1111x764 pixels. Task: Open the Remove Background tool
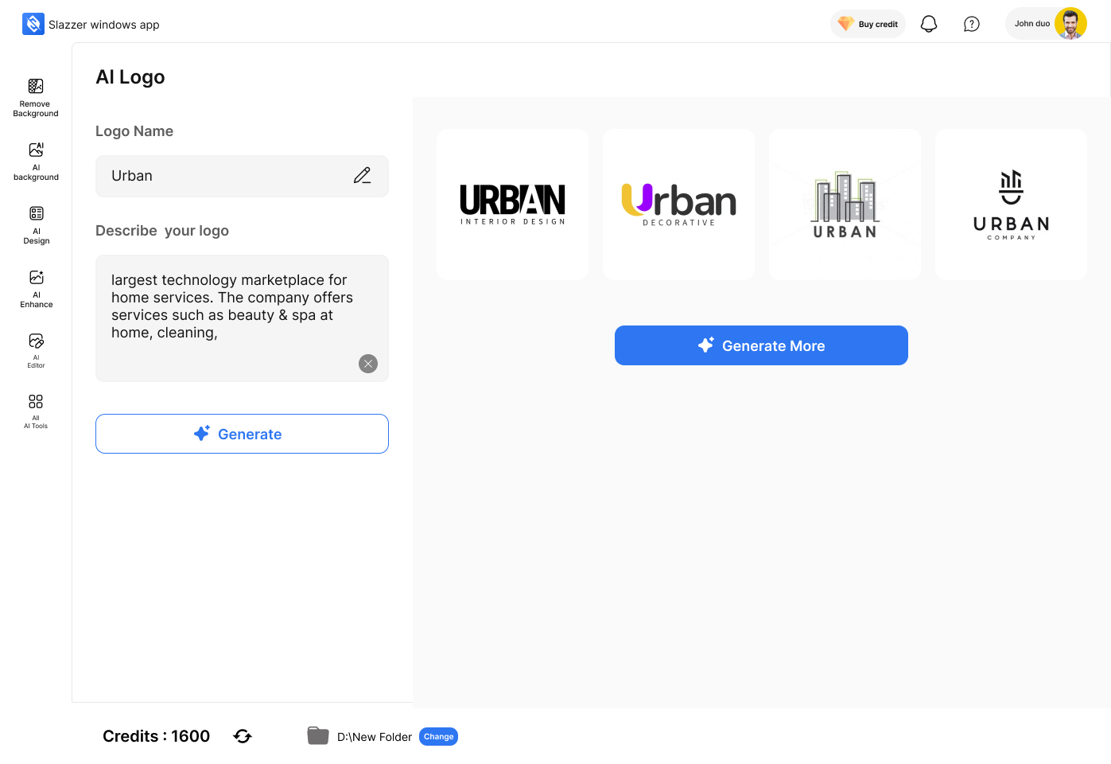tap(36, 97)
